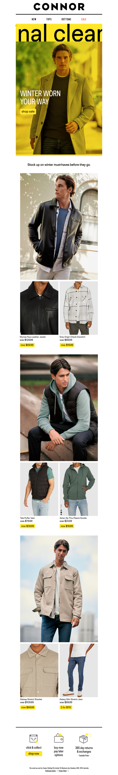Image resolution: width=118 pixels, height=775 pixels.
Task: Open the Tate Puffer Vest product image
Action: click(x=39, y=489)
